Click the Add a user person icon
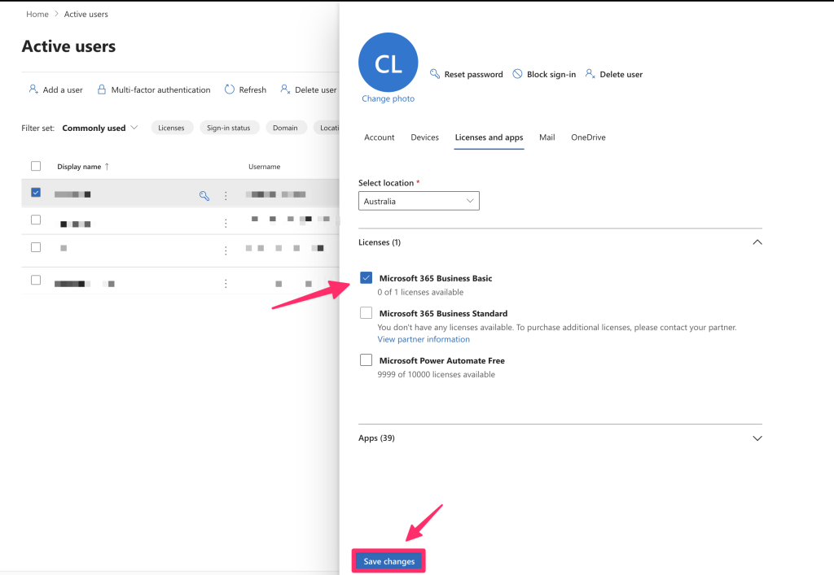Screen dimensions: 834x575 tap(33, 89)
